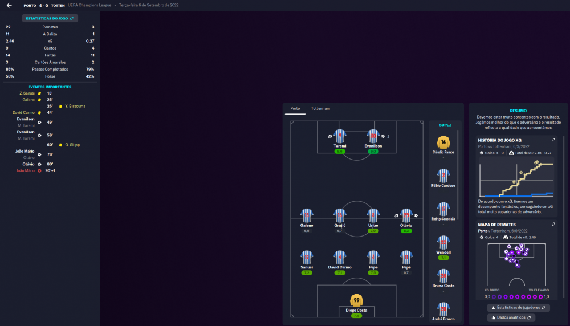570x326 pixels.
Task: Click the Remates statistics row
Action: pos(50,27)
